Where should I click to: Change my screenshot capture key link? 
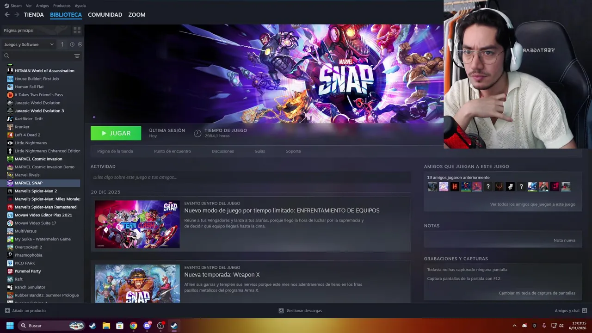537,293
